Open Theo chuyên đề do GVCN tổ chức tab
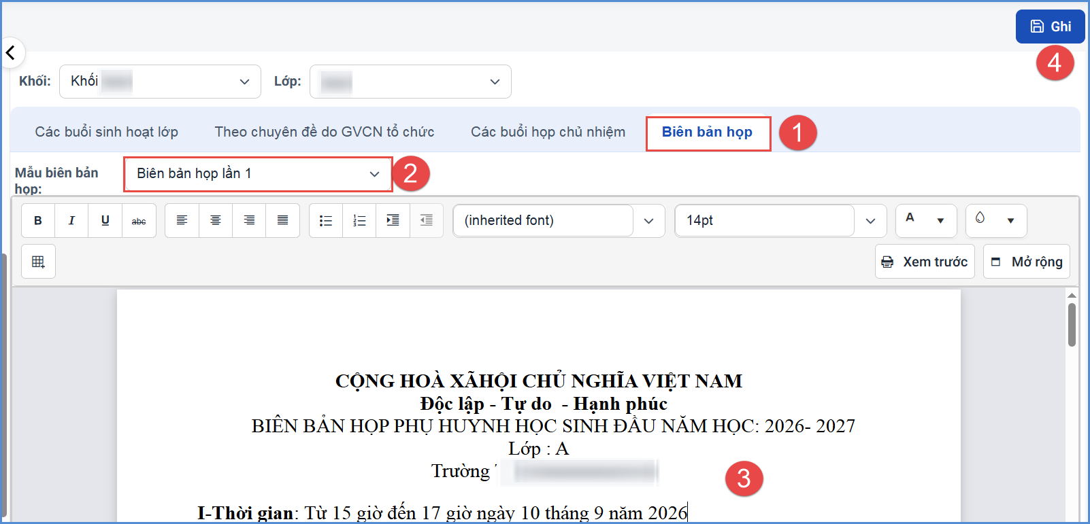 click(325, 132)
